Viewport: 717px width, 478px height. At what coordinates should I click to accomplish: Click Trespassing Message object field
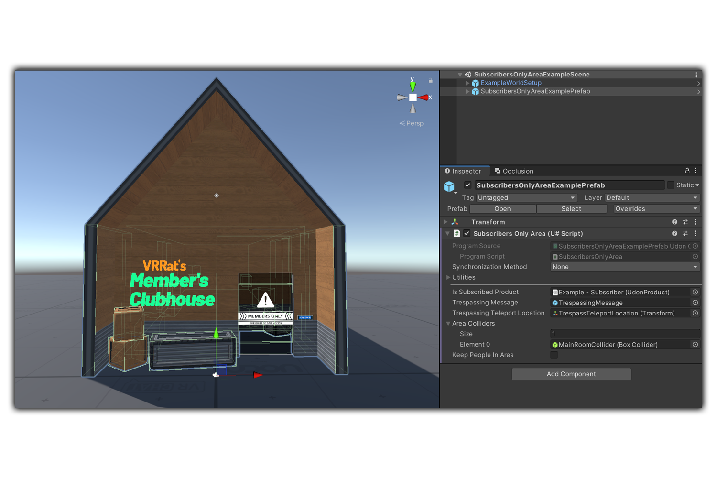coord(621,303)
